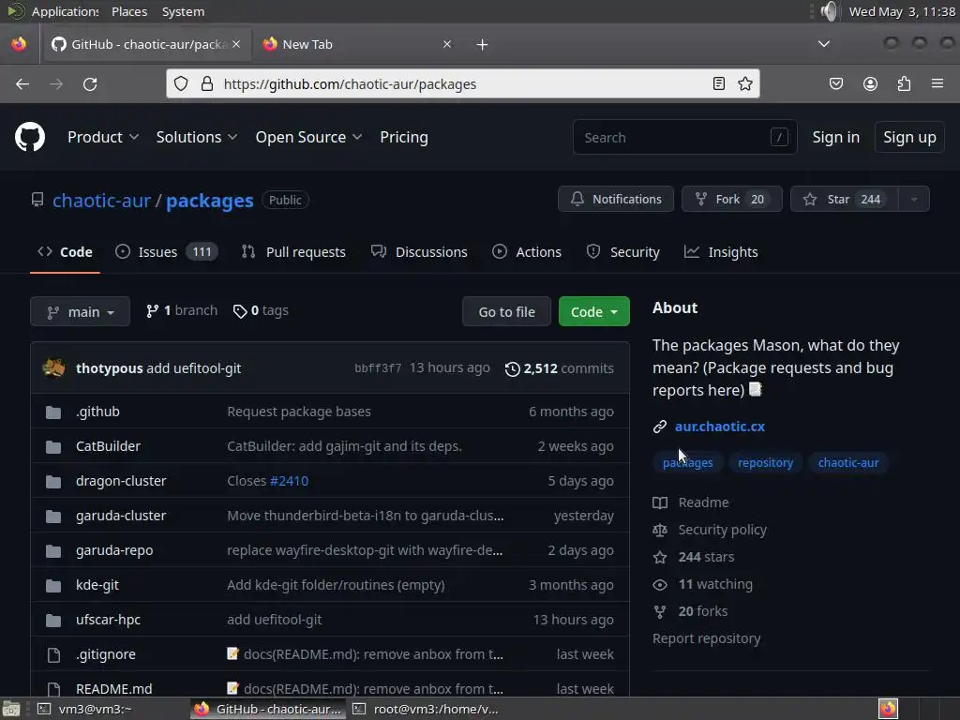Open Firefox hamburger menu

pyautogui.click(x=937, y=83)
